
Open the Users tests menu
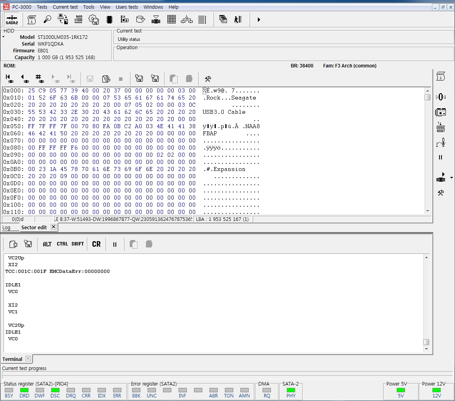(127, 7)
